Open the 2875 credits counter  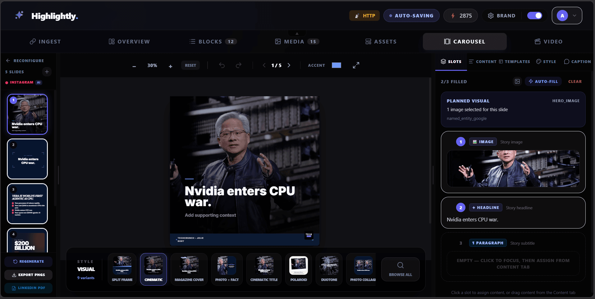coord(460,16)
